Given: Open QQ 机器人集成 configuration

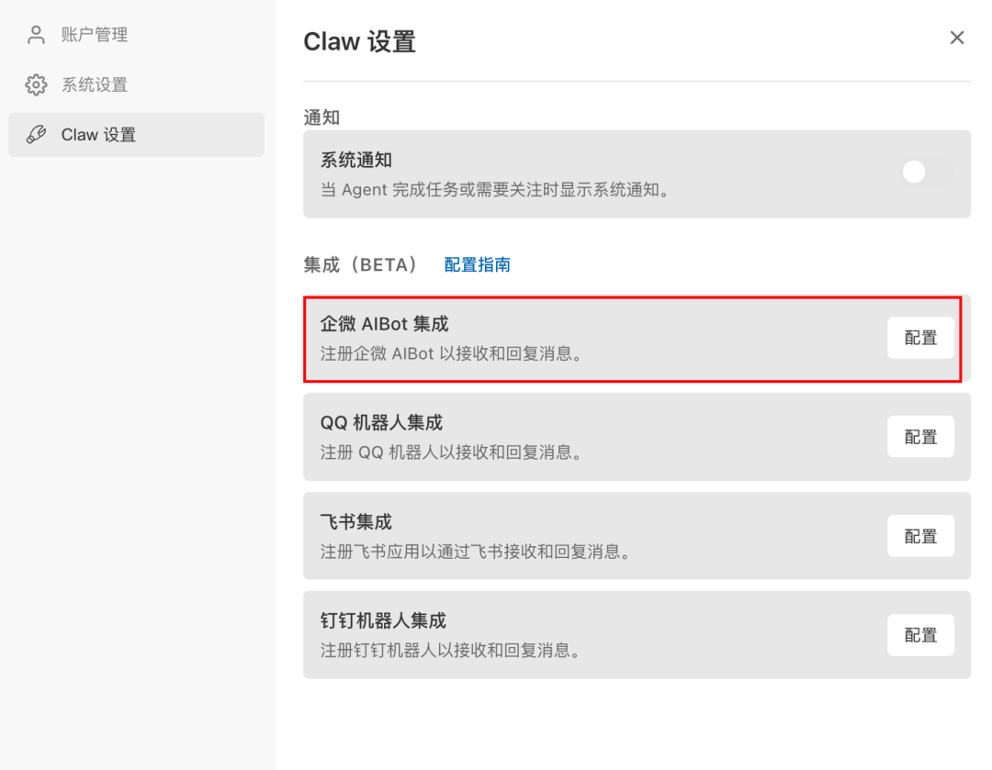Looking at the screenshot, I should pos(920,437).
